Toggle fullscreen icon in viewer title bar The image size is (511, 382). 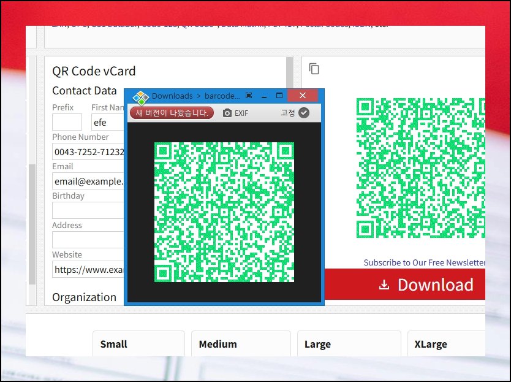click(x=249, y=95)
